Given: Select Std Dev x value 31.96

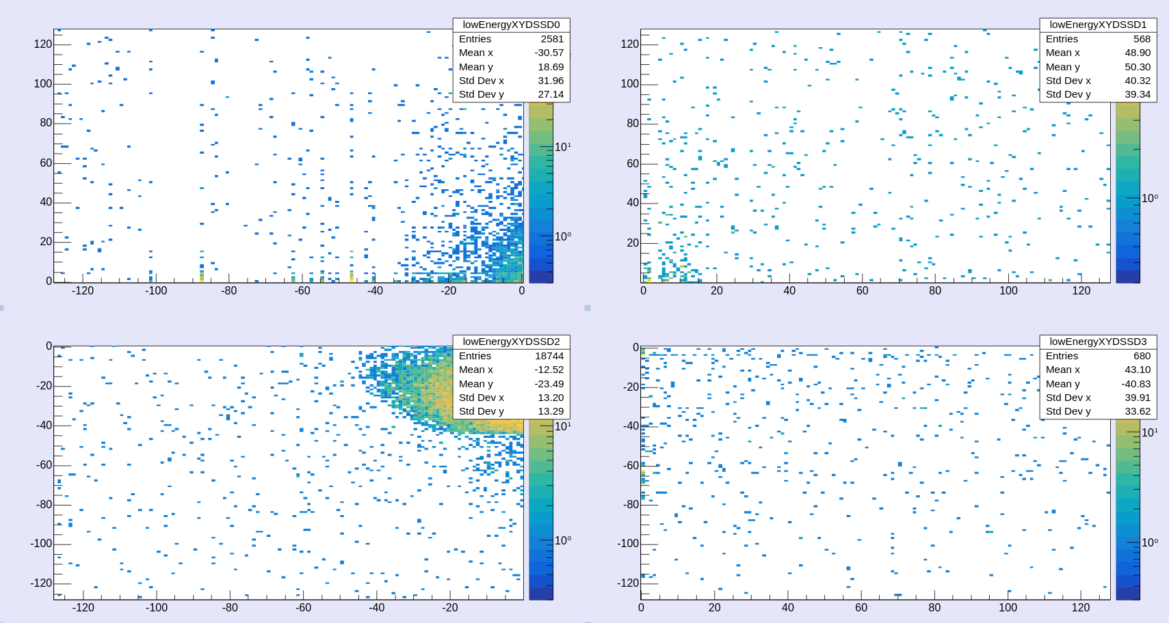Looking at the screenshot, I should tap(551, 81).
